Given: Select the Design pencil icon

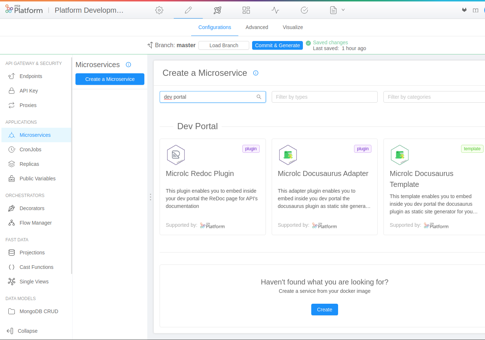Looking at the screenshot, I should click(x=188, y=10).
